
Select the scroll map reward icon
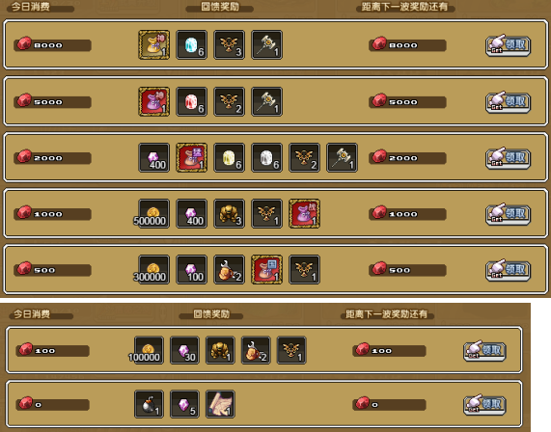220,404
